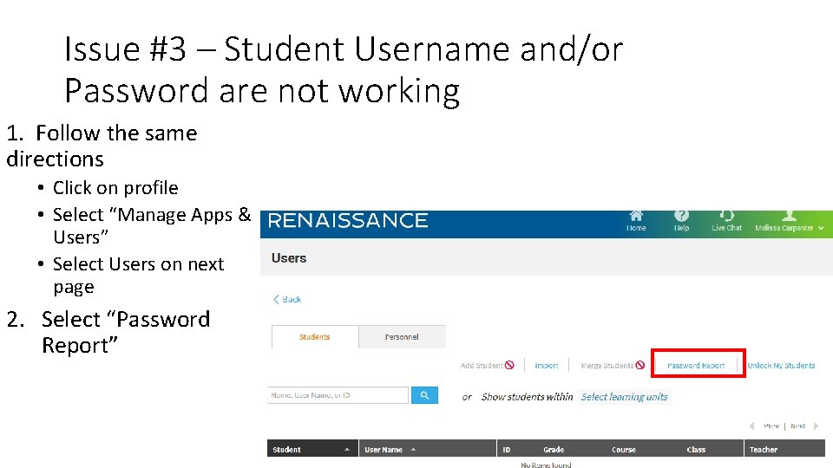The height and width of the screenshot is (468, 833).
Task: Click the Melissa Carpenter profile icon
Action: tap(790, 216)
